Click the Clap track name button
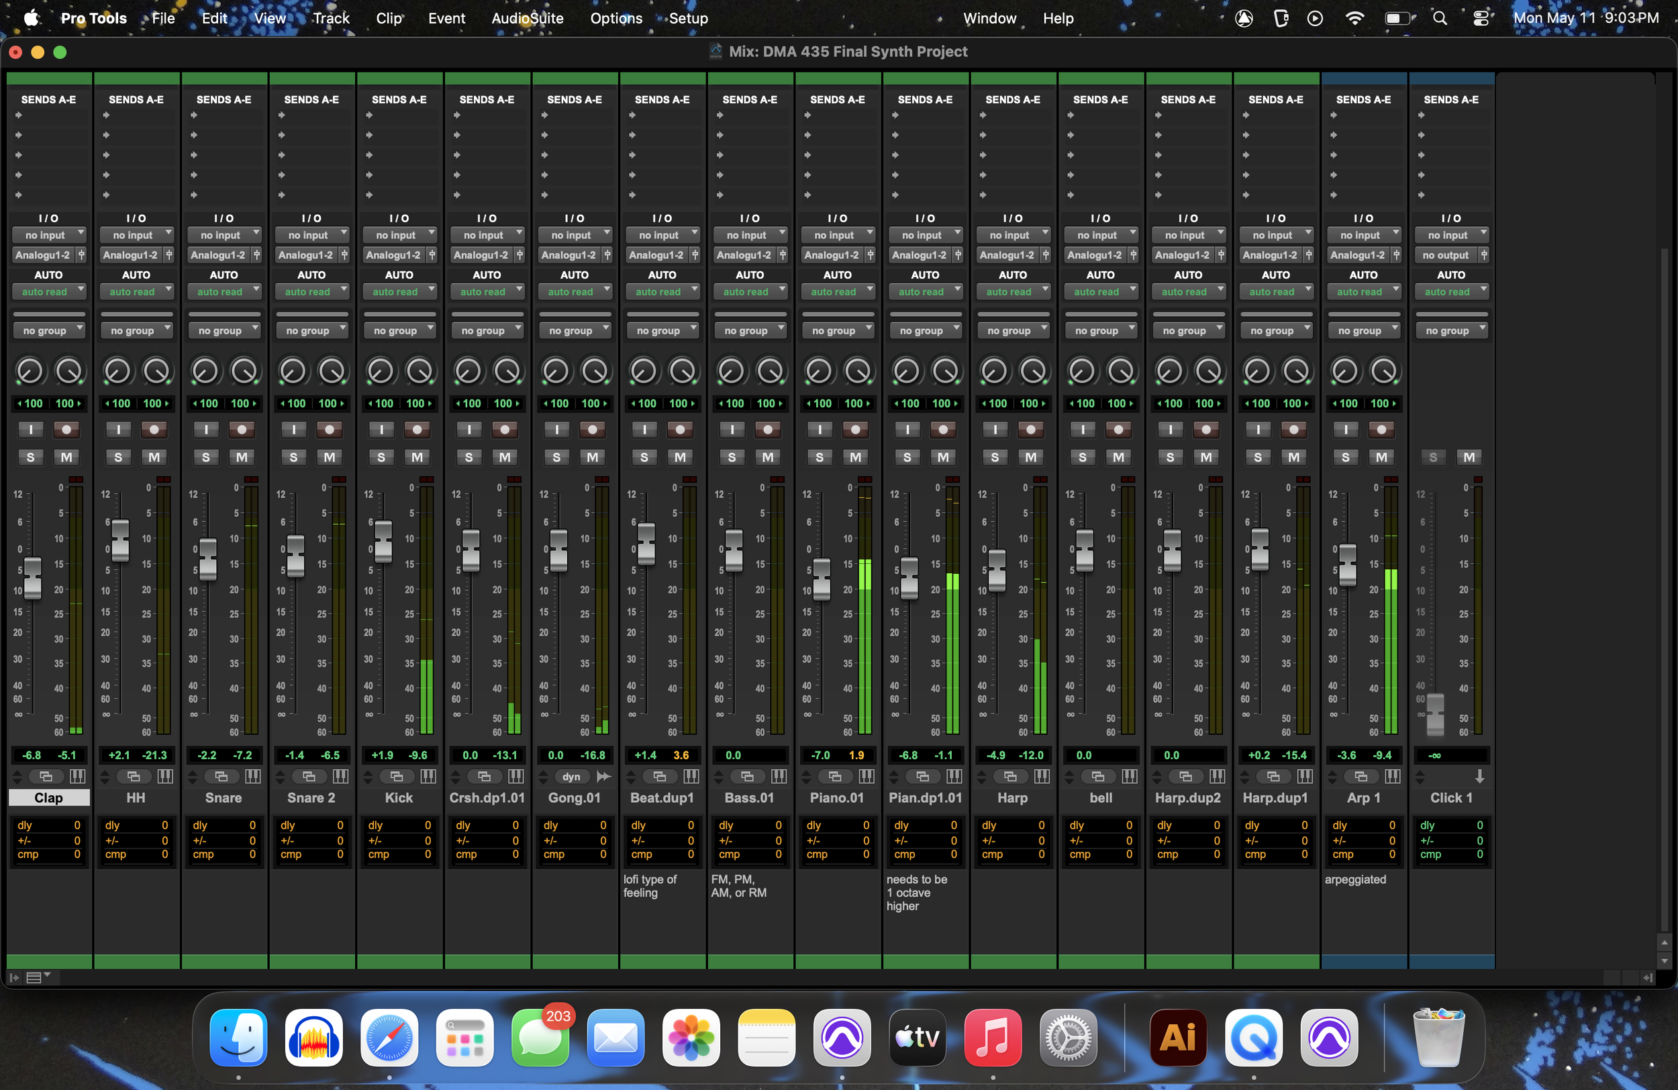Image resolution: width=1678 pixels, height=1090 pixels. coord(48,797)
